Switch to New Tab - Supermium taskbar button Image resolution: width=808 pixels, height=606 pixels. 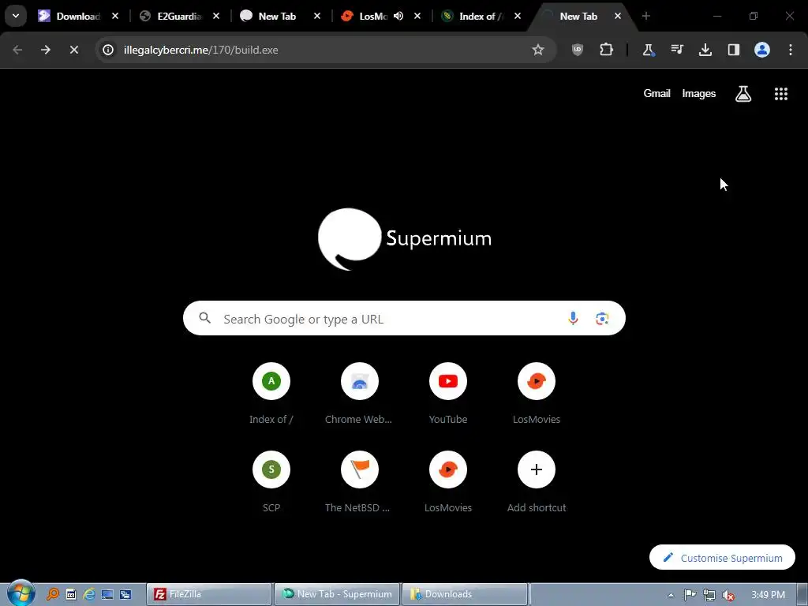coord(336,594)
